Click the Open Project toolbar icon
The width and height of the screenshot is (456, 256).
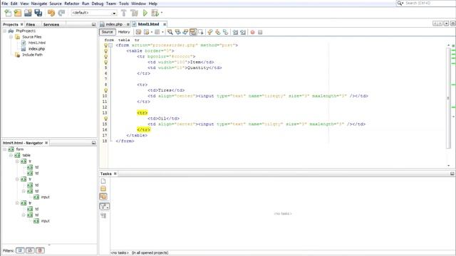(x=28, y=13)
